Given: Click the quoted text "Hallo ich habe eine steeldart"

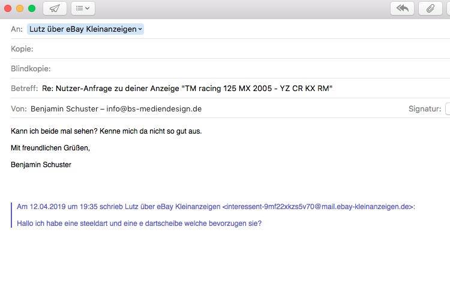Looking at the screenshot, I should (62, 223).
